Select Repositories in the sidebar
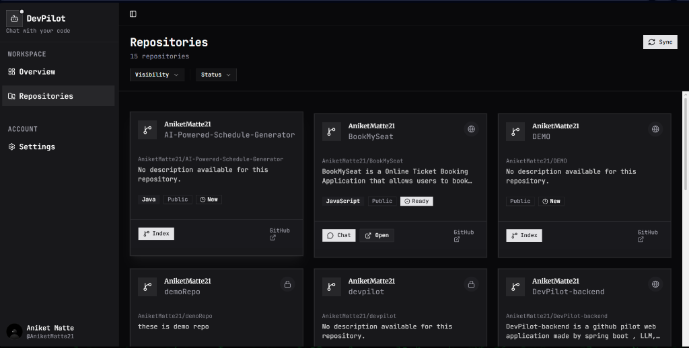The width and height of the screenshot is (689, 348). coord(59,96)
